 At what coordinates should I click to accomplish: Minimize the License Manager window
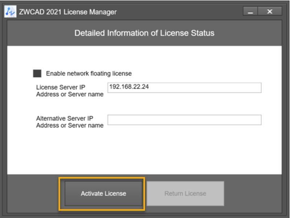pos(250,11)
